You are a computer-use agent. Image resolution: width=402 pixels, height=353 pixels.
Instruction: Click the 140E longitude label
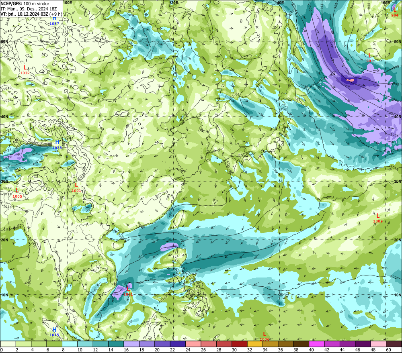(279, 2)
